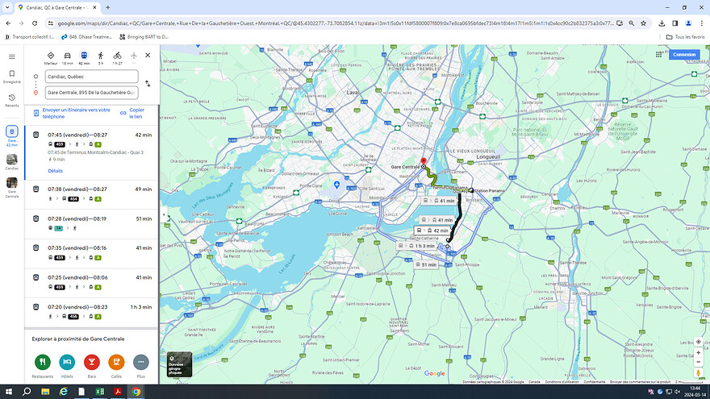The image size is (710, 399).
Task: Open the Chrome side panel
Action: [674, 23]
